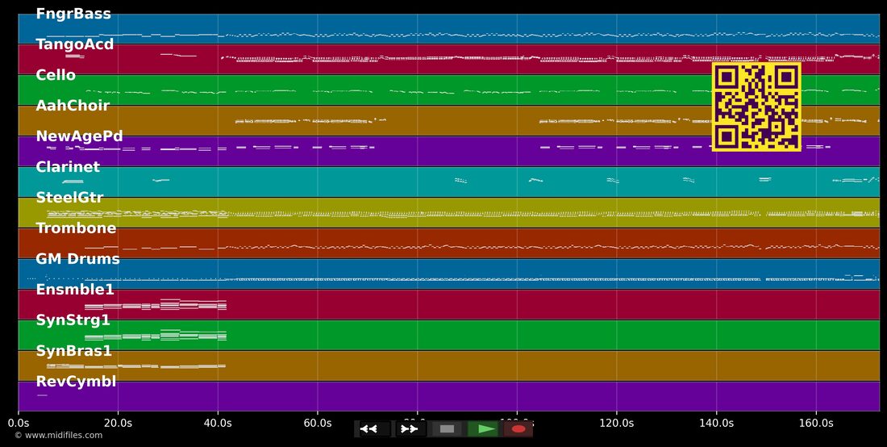Click the 120.0s time axis label
Screen dimensions: 887x447
pyautogui.click(x=617, y=423)
